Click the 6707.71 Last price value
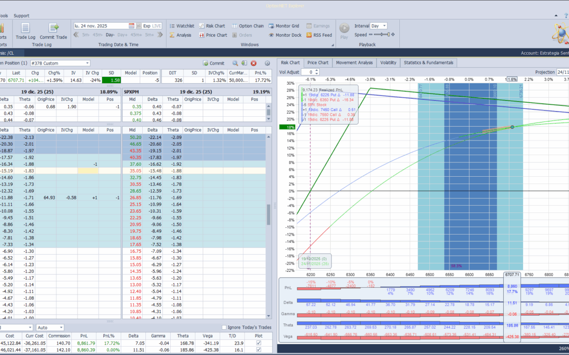The width and height of the screenshot is (569, 355). coord(16,80)
